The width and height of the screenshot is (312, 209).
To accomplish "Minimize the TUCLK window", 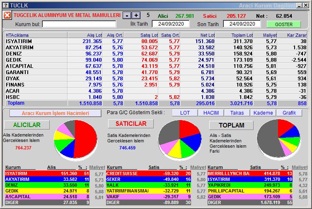I will point(299,5).
